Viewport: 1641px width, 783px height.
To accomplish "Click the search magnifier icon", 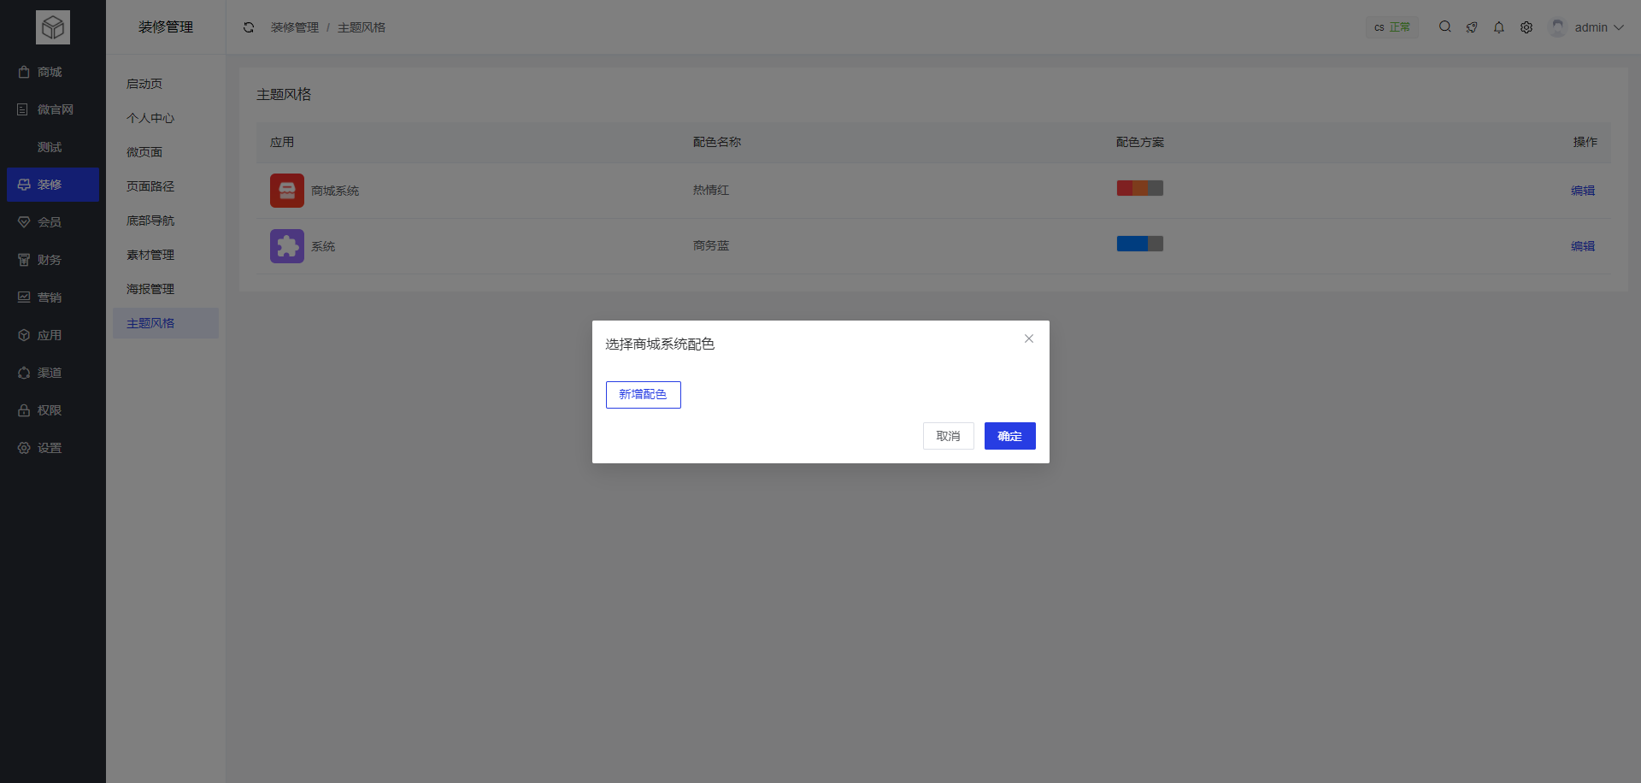I will pyautogui.click(x=1445, y=26).
